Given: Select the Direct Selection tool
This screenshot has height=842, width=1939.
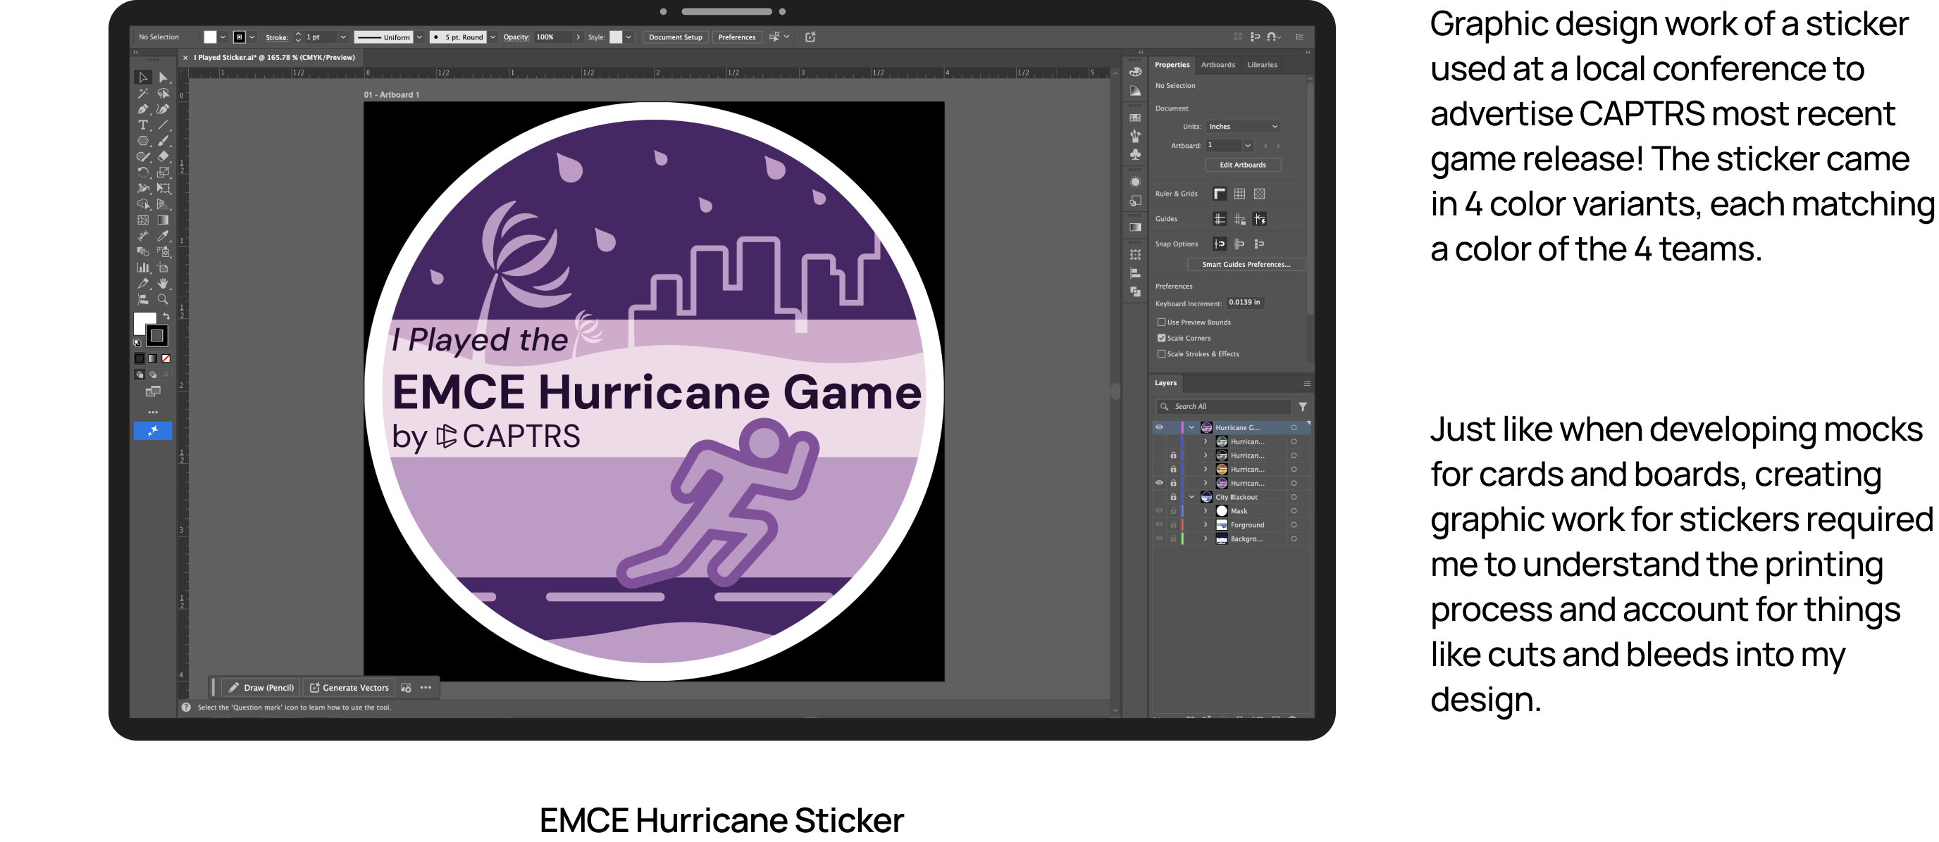Looking at the screenshot, I should (x=163, y=77).
